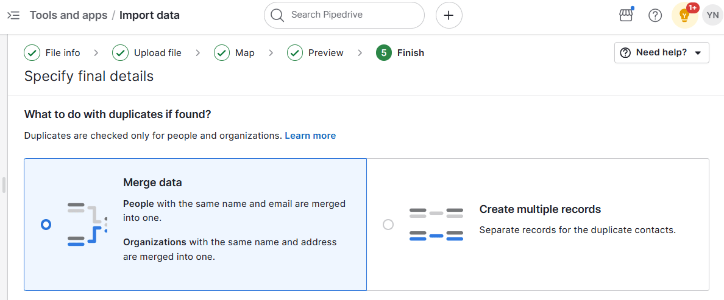Click the Create multiple records title

540,209
